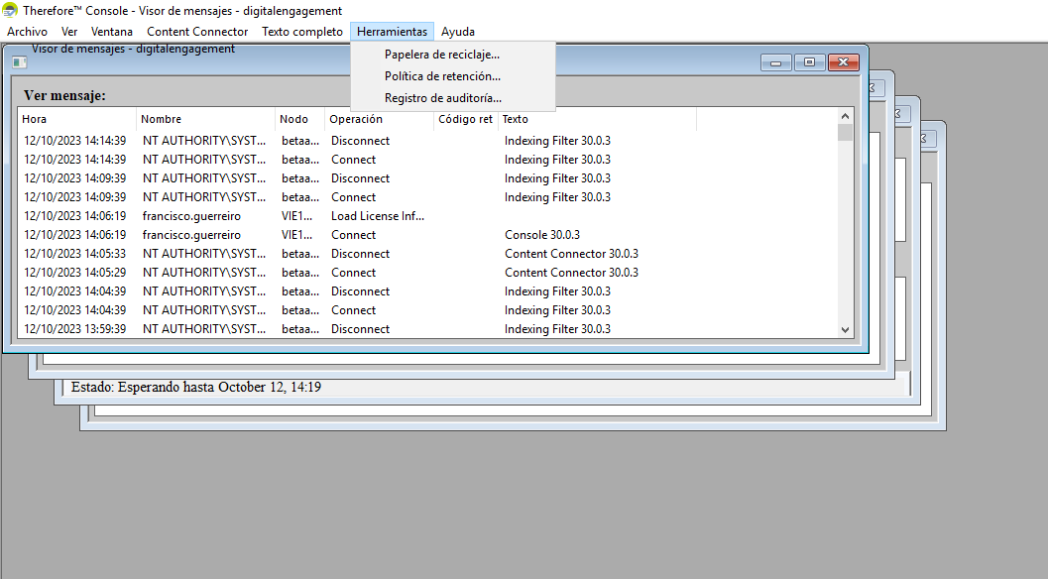
Task: Open the Ver menu
Action: click(x=69, y=32)
